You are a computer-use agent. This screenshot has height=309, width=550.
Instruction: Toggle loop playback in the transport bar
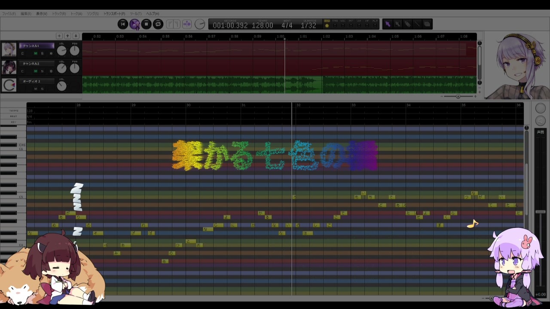(158, 24)
